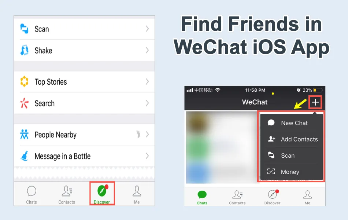Tap the plus icon in WeChat header
Image resolution: width=348 pixels, height=220 pixels.
tap(315, 102)
